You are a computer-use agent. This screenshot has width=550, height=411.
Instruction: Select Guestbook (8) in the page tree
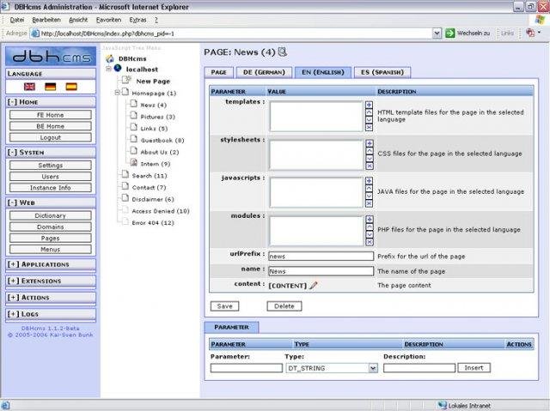click(x=162, y=141)
